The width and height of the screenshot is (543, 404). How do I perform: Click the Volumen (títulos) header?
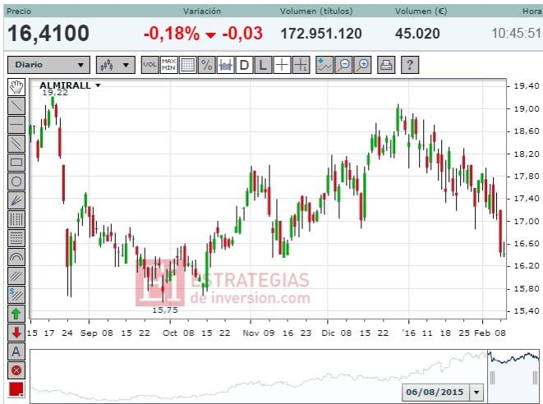[x=316, y=11]
